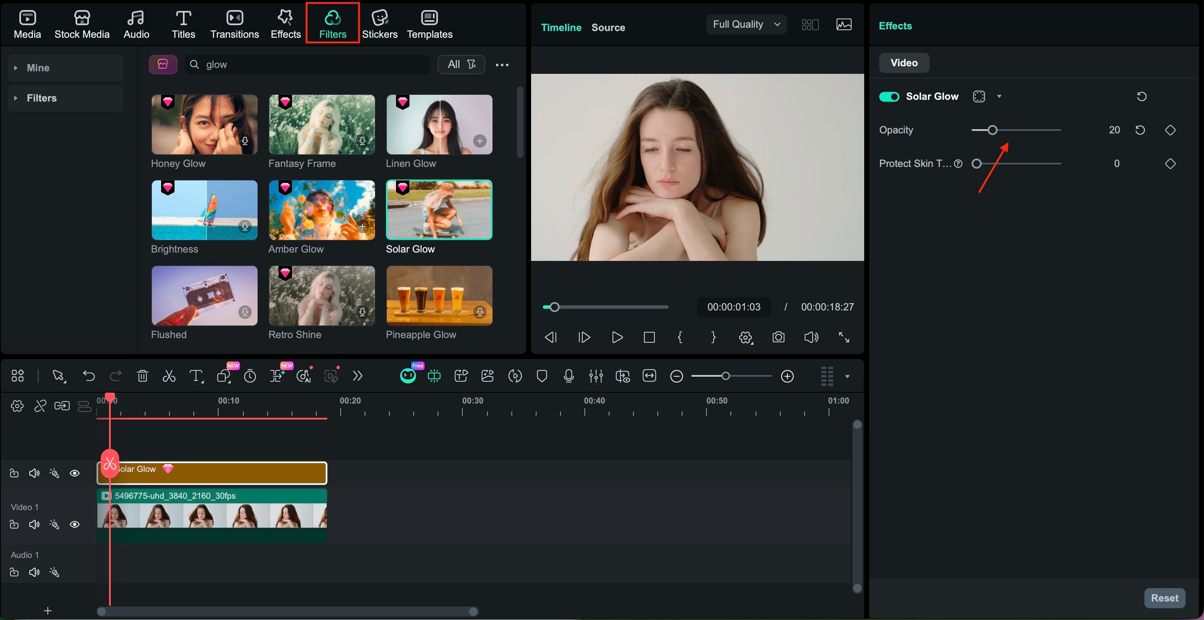Open the voiceover microphone tool
This screenshot has height=620, width=1204.
point(568,375)
